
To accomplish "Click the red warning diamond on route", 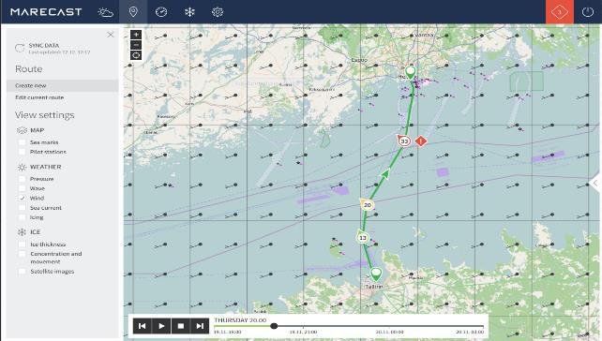I will [421, 141].
